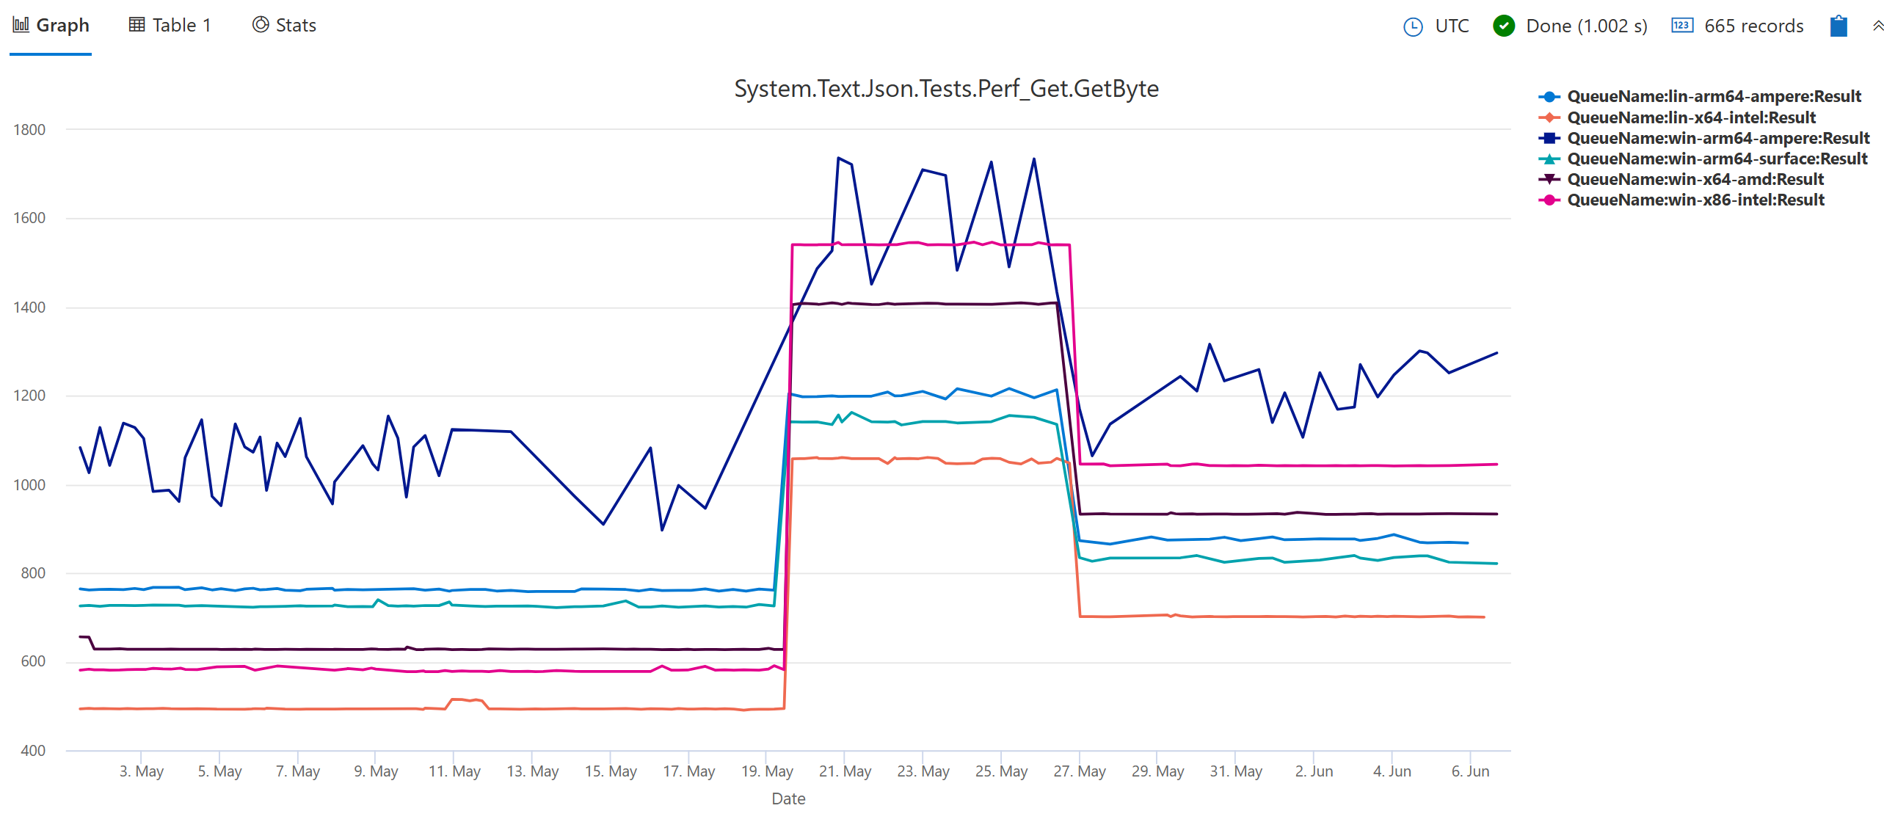Viewport: 1884px width, 822px height.
Task: Click the lin-arm64-ampere legend marker dot
Action: pyautogui.click(x=1549, y=96)
